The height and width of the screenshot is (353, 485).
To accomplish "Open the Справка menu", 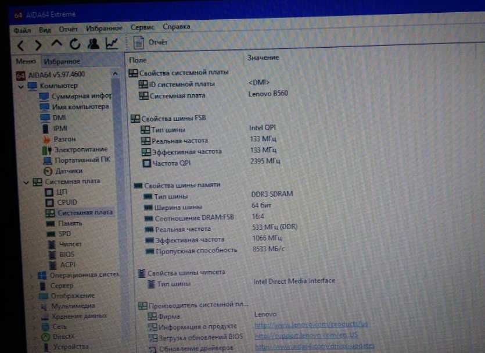I will pos(177,26).
